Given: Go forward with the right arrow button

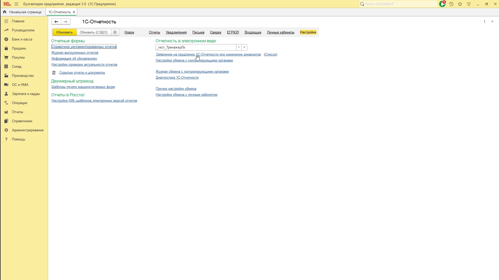Looking at the screenshot, I should [x=66, y=22].
